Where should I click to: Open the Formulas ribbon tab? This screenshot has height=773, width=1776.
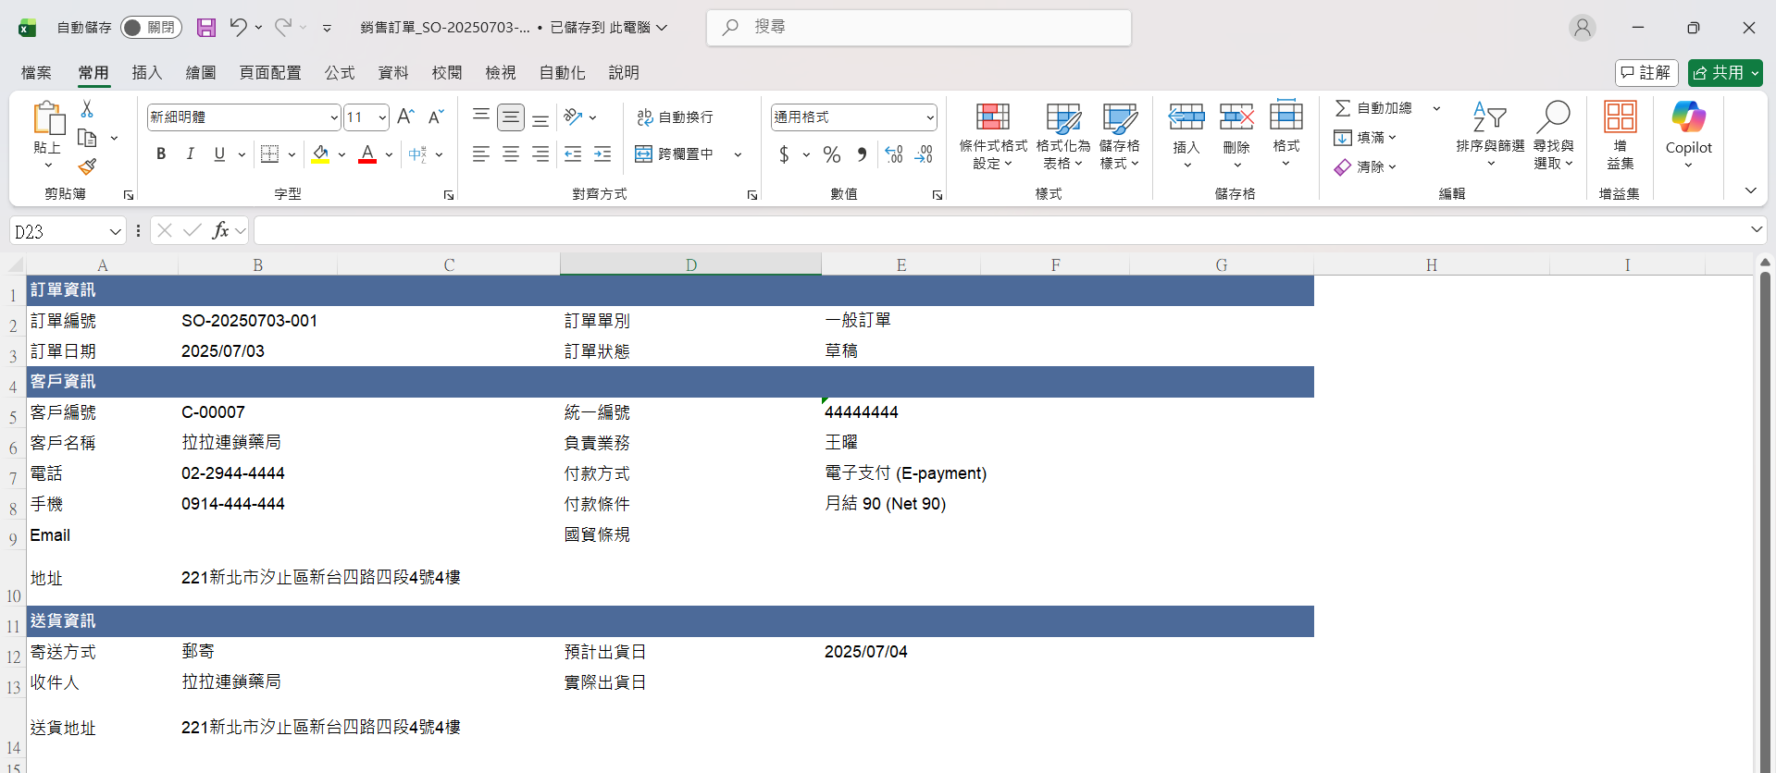point(339,72)
